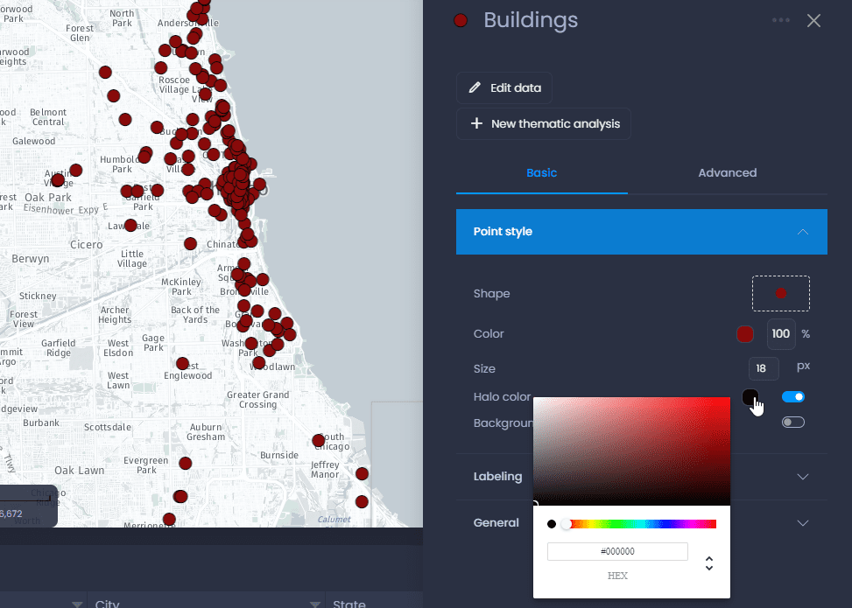Click the Buildings layer red dot icon
This screenshot has width=852, height=608.
point(461,21)
